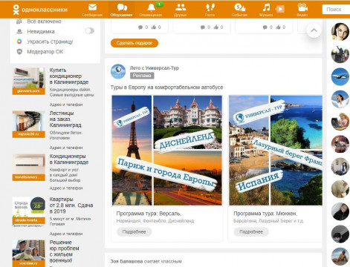Click the Реклама label
The width and height of the screenshot is (350, 267).
point(142,76)
